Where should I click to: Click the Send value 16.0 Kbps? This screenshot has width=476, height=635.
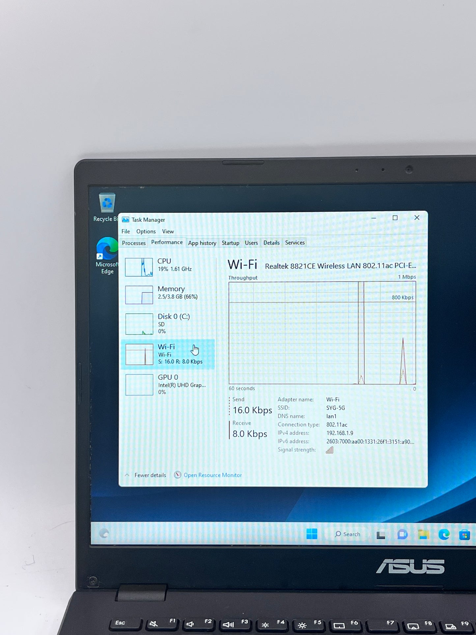coord(252,411)
